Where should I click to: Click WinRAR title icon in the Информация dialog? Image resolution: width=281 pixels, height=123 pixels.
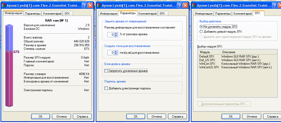tap(4, 5)
